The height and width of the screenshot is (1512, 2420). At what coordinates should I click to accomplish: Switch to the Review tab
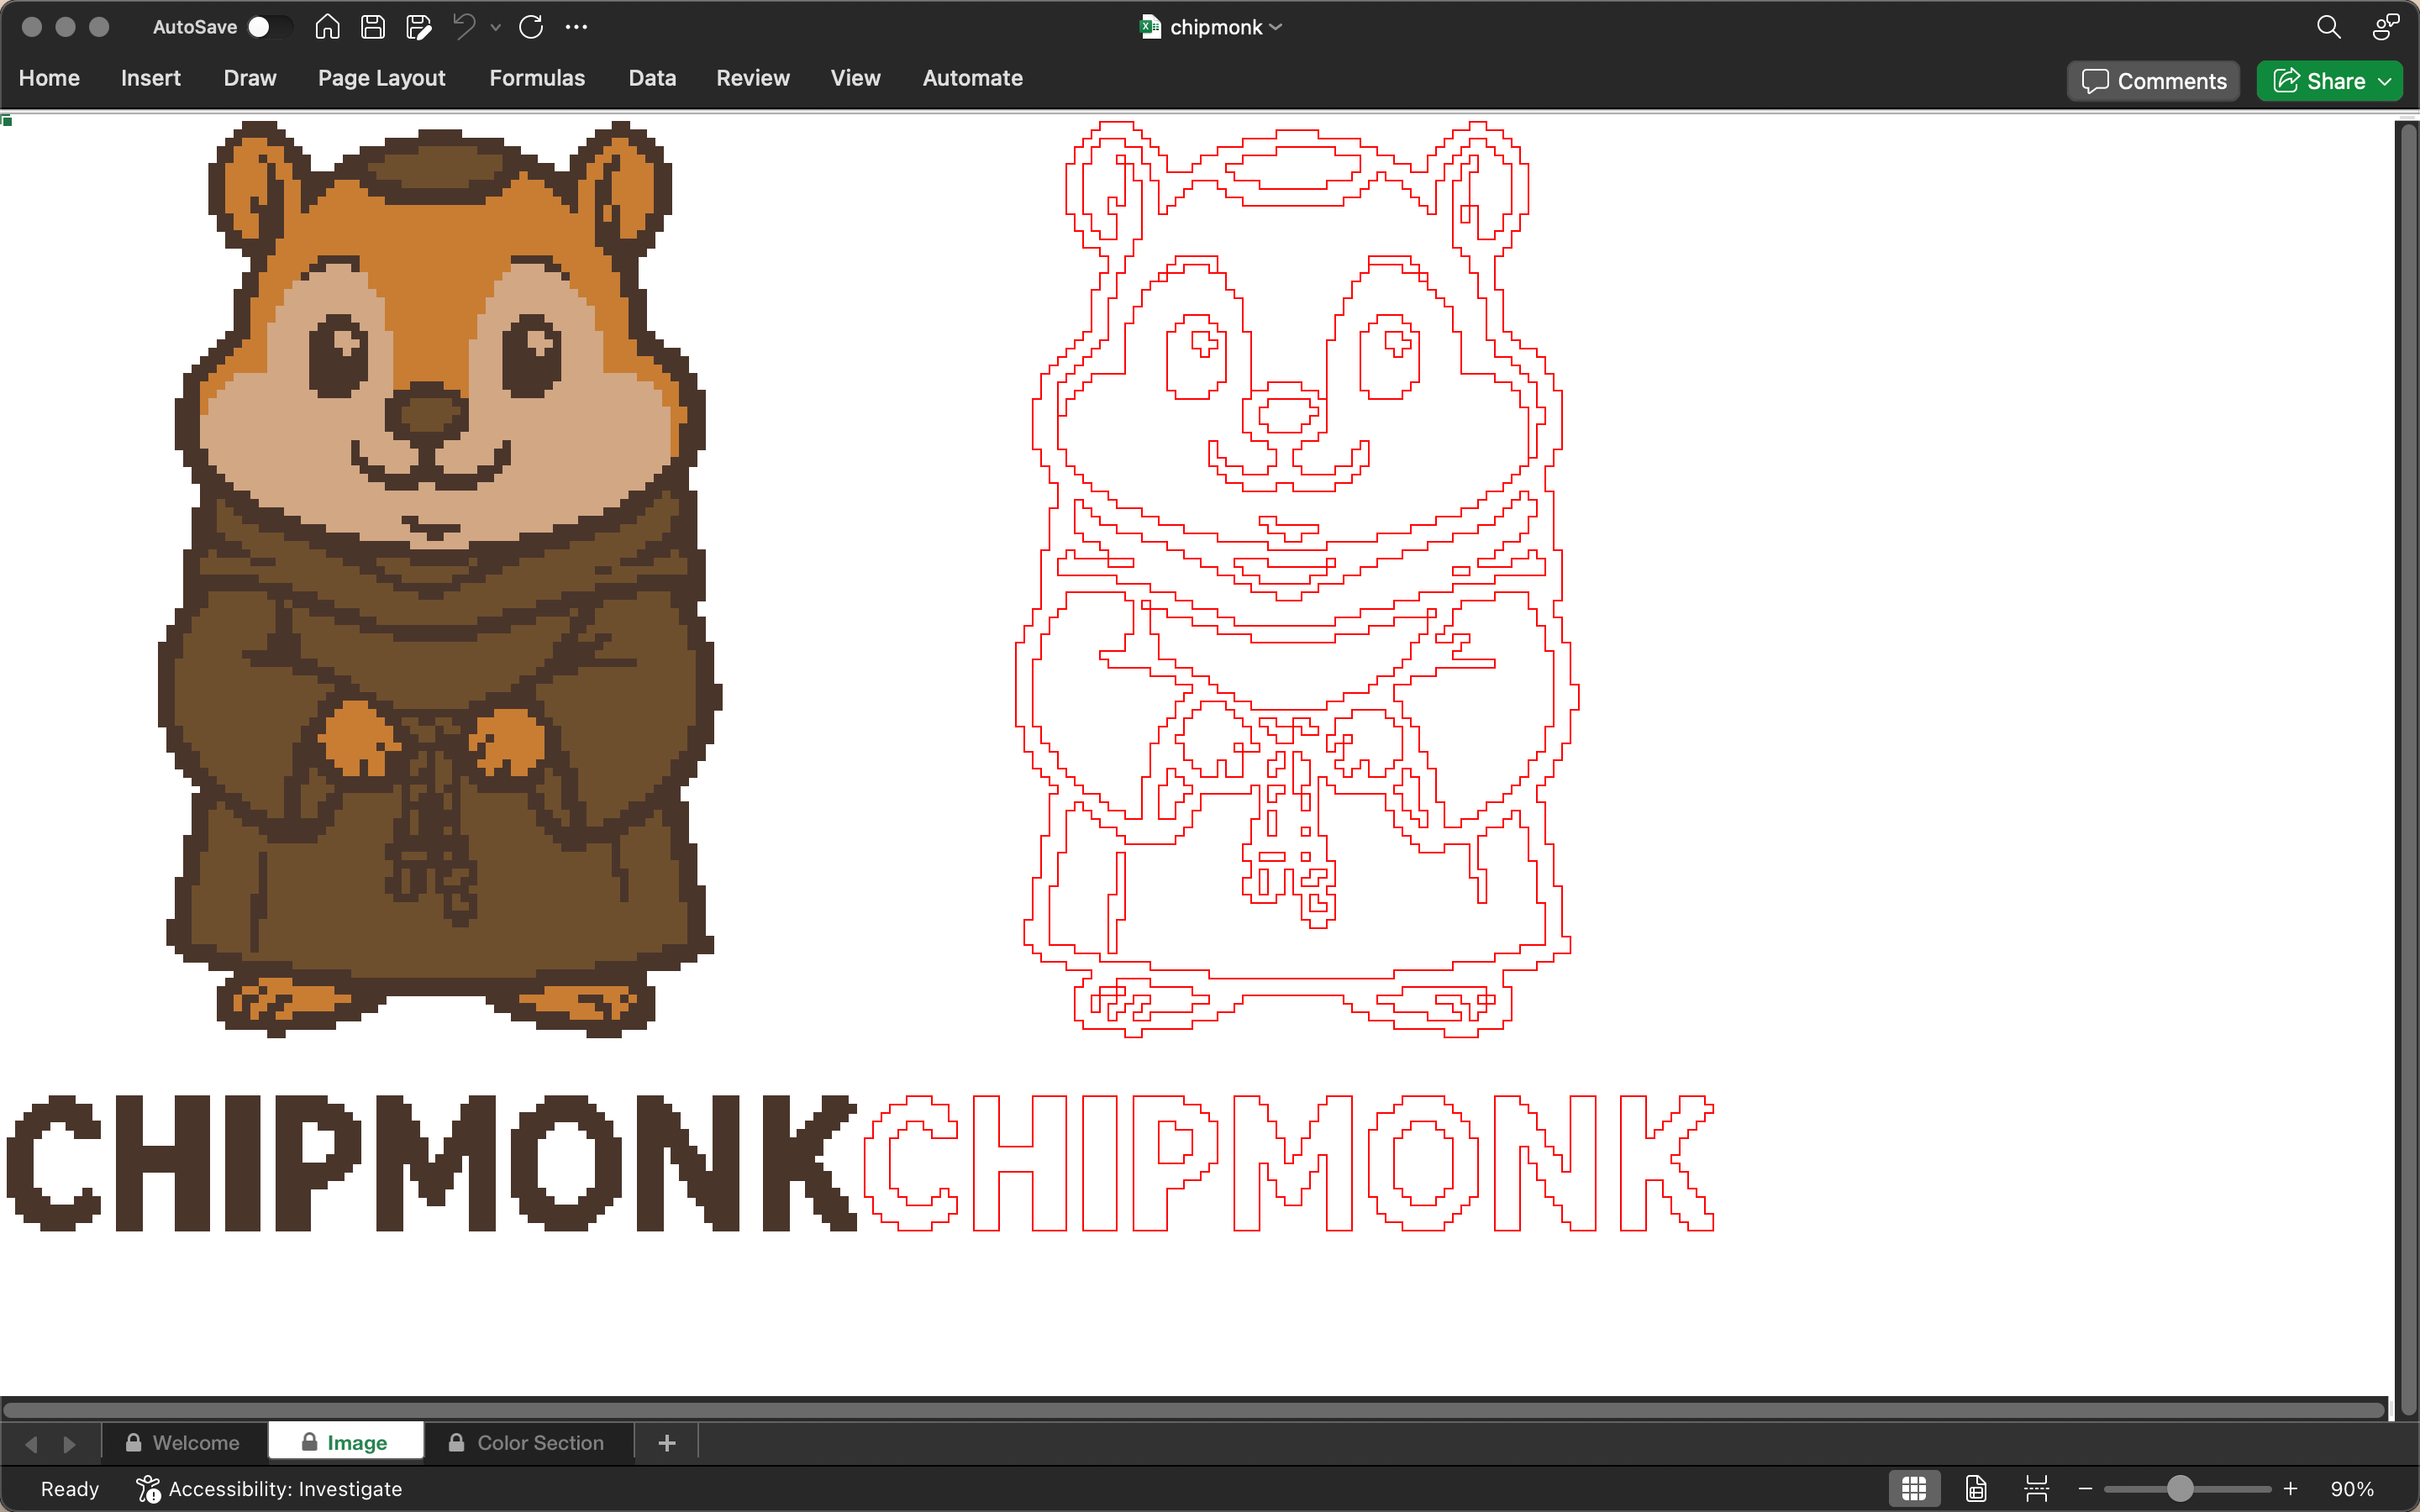pyautogui.click(x=753, y=78)
